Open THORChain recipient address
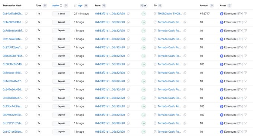 coord(170,14)
